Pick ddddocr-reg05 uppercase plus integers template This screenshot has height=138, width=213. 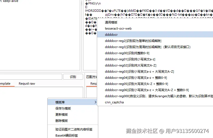click(x=155, y=84)
